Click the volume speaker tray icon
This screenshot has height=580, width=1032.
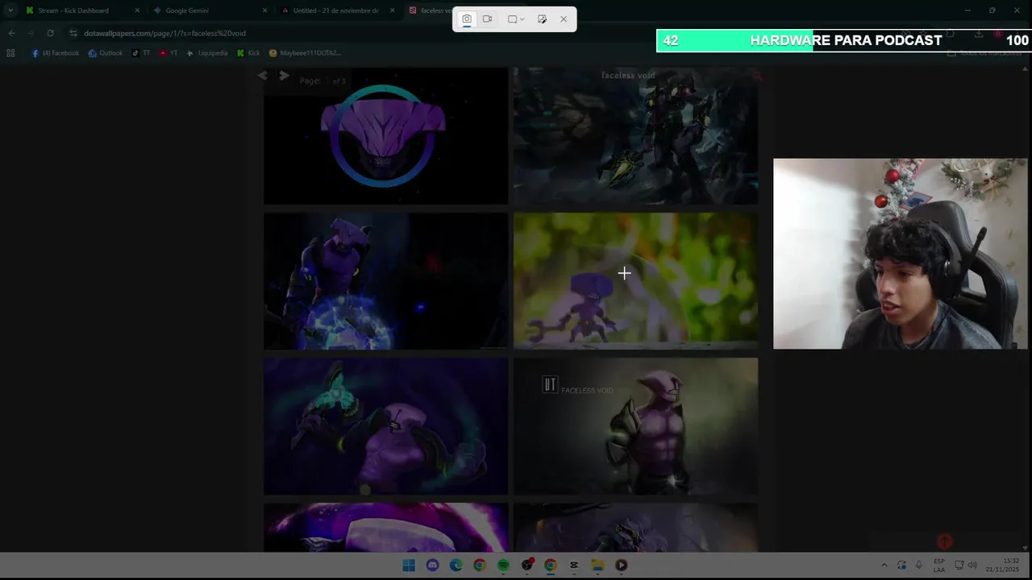click(972, 565)
